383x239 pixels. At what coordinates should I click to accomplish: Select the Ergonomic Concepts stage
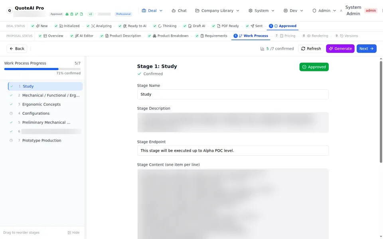tap(45, 104)
